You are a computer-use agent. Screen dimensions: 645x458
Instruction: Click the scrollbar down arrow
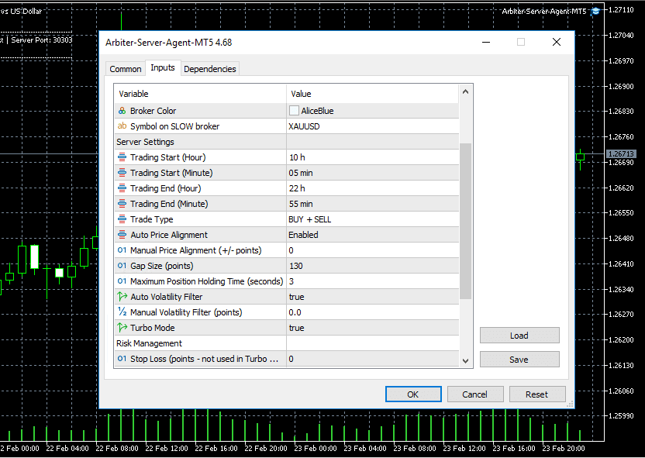tap(465, 360)
